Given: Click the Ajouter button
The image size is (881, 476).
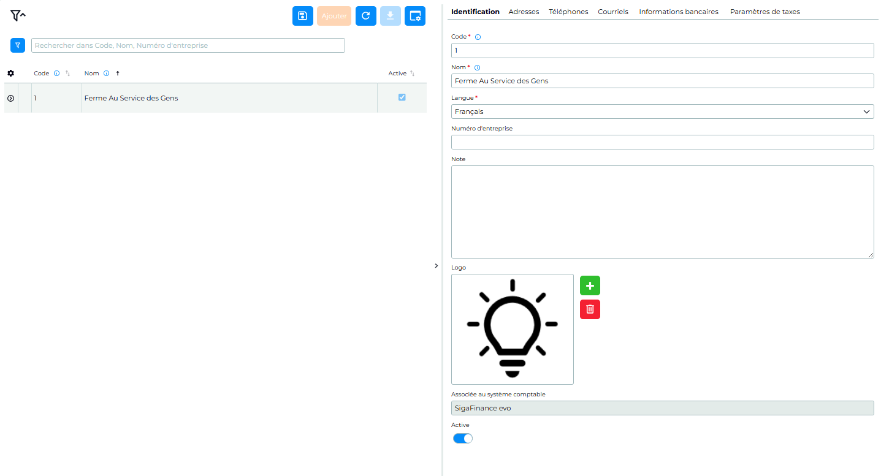Looking at the screenshot, I should pos(334,16).
